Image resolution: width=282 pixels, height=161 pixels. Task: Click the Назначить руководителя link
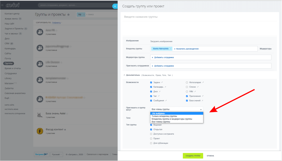[186, 49]
